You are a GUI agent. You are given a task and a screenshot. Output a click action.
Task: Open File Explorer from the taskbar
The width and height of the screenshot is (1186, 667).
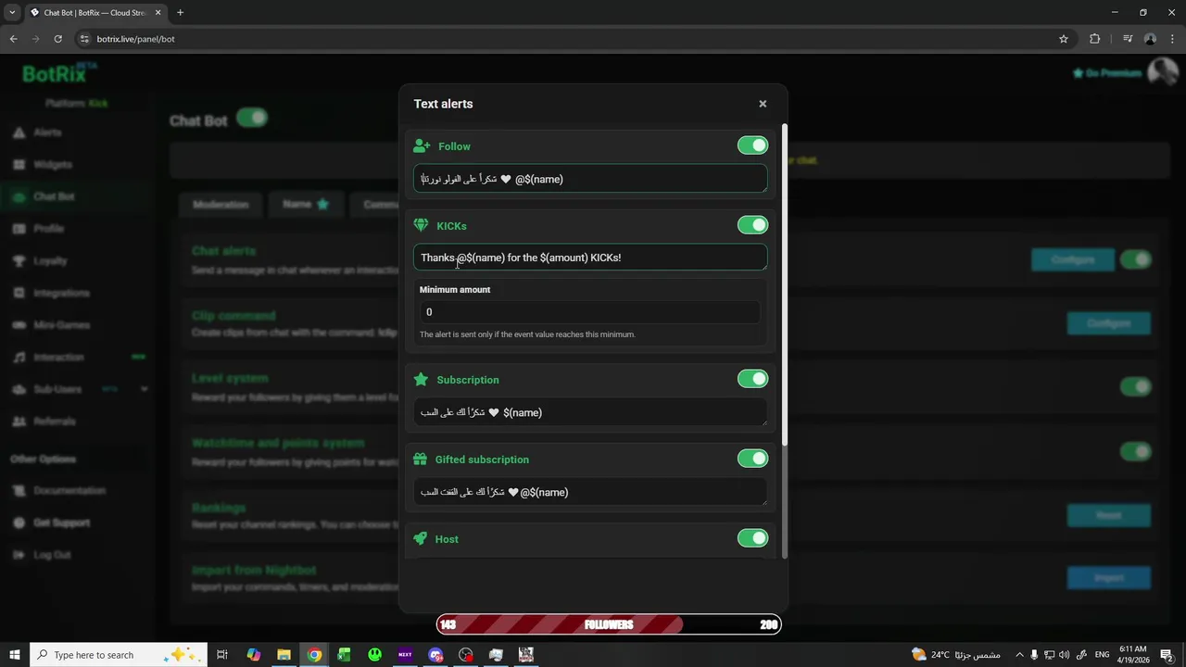(284, 655)
